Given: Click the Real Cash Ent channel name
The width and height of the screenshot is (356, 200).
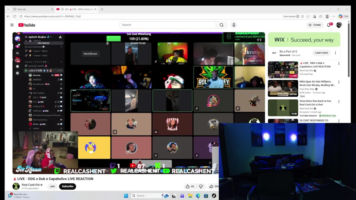Looking at the screenshot, I should 31,185.
